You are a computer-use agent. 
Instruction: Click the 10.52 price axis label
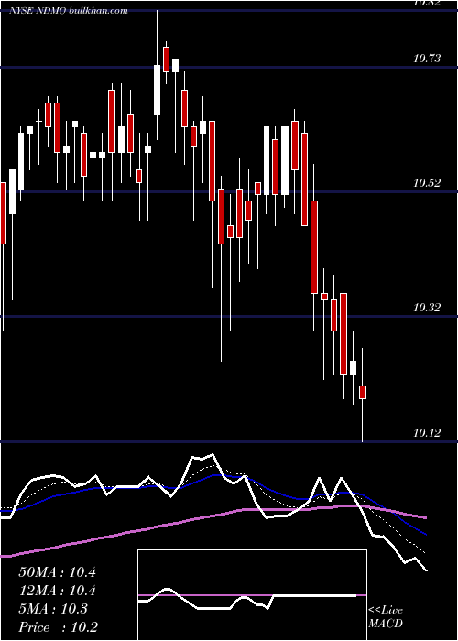(427, 183)
